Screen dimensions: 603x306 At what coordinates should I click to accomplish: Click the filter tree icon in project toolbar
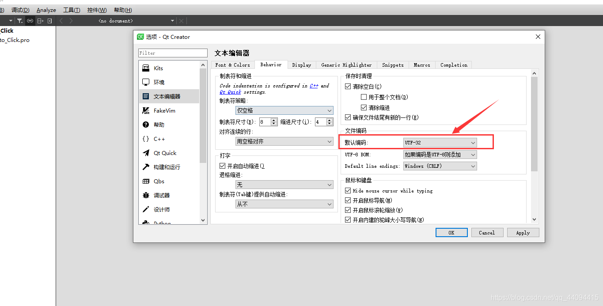20,21
